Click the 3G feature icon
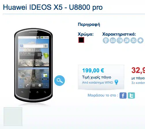The width and height of the screenshot is (145, 129). [x=133, y=41]
